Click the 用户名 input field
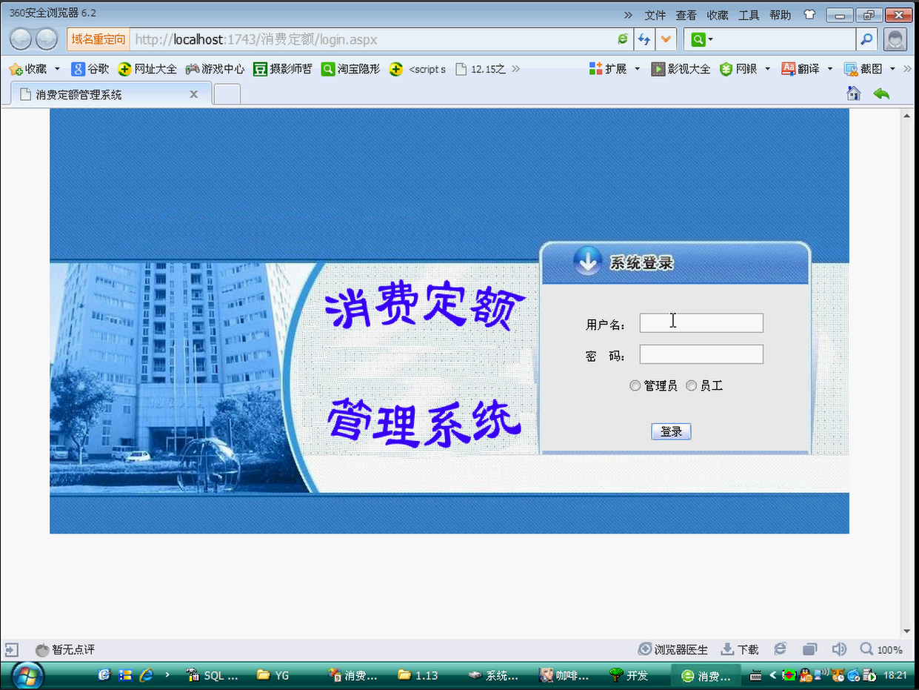The height and width of the screenshot is (690, 919). pyautogui.click(x=701, y=323)
